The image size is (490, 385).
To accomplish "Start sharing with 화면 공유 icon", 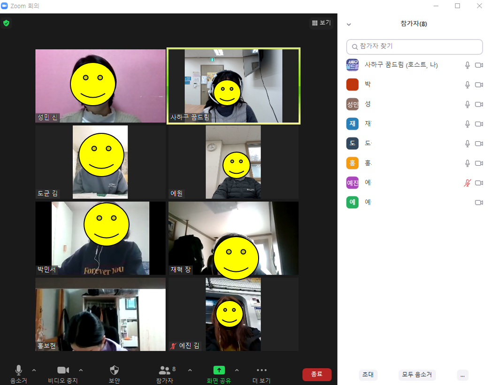I will point(219,370).
